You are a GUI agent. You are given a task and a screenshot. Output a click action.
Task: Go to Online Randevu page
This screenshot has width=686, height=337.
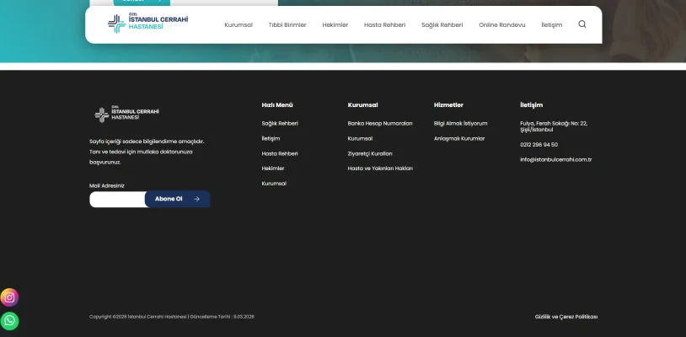[x=501, y=25]
